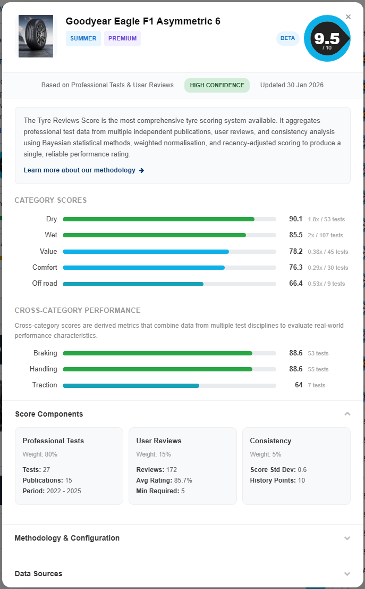This screenshot has width=365, height=589.
Task: Click the BETA label beside the score
Action: click(x=287, y=38)
